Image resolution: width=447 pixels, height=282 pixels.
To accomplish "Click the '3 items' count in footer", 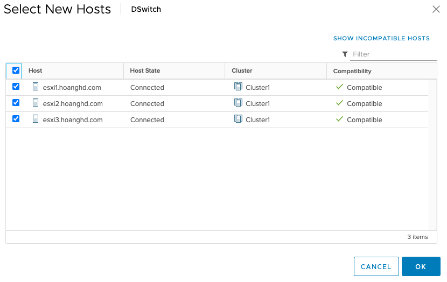I will (417, 237).
